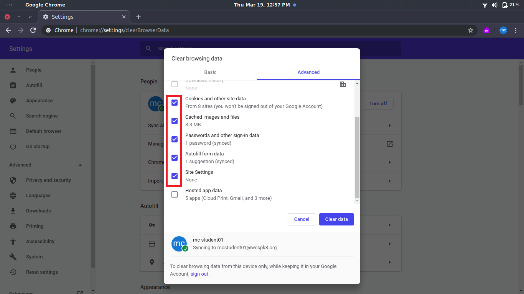Click the dialog list scroll-up arrow
This screenshot has height=294, width=524.
pyautogui.click(x=358, y=83)
